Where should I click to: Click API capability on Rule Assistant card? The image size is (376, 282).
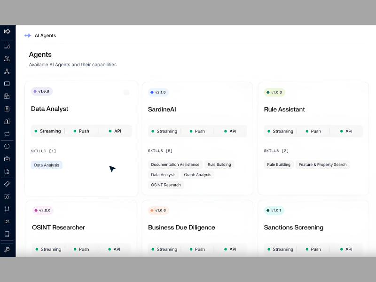point(346,131)
